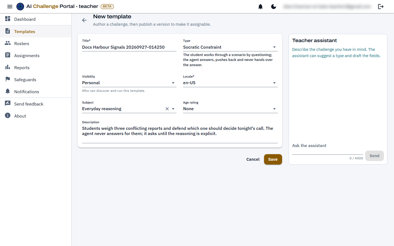Click the Notifications bell sidebar icon
The height and width of the screenshot is (246, 394).
pyautogui.click(x=8, y=91)
